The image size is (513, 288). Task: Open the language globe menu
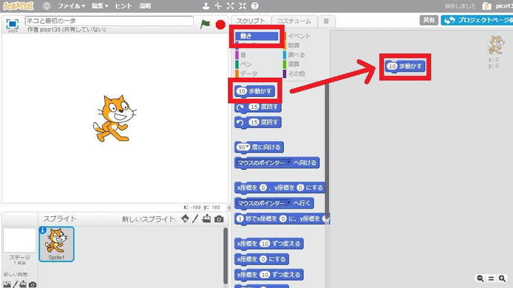point(47,6)
